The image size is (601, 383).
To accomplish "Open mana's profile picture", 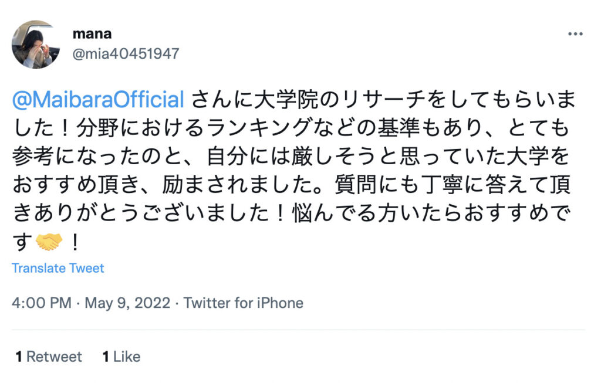I will coord(36,45).
